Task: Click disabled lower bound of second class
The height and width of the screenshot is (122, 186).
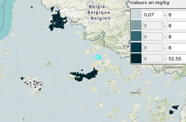Action: [153, 26]
